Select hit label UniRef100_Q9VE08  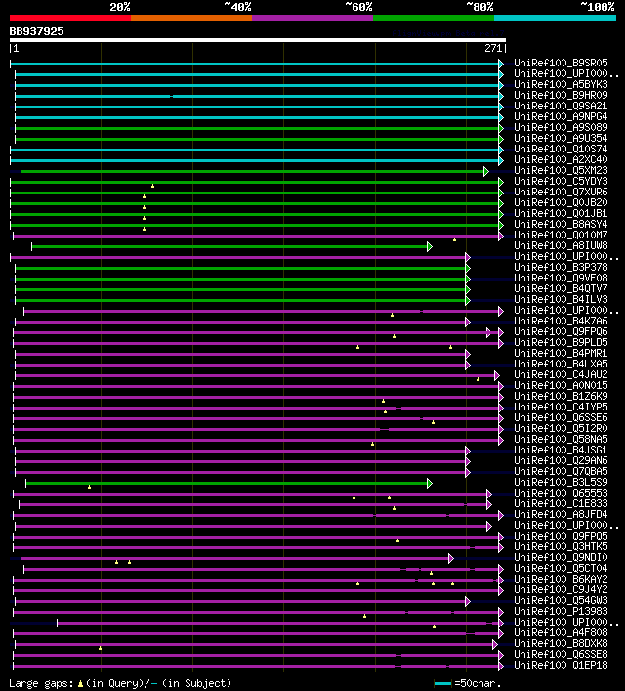point(561,279)
